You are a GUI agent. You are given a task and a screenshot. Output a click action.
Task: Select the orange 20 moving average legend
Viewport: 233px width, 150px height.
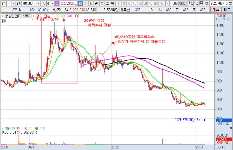pos(57,16)
